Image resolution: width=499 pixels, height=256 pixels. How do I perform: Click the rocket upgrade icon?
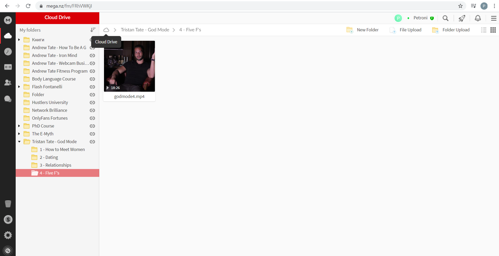(462, 18)
